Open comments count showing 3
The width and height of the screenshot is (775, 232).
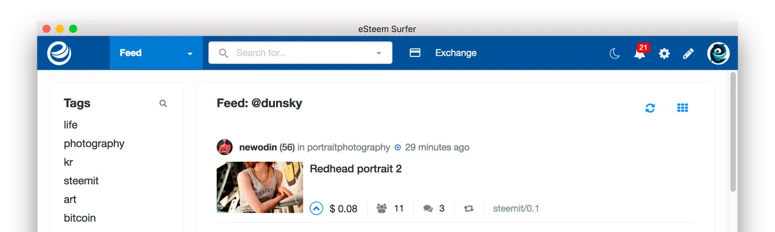coord(434,208)
